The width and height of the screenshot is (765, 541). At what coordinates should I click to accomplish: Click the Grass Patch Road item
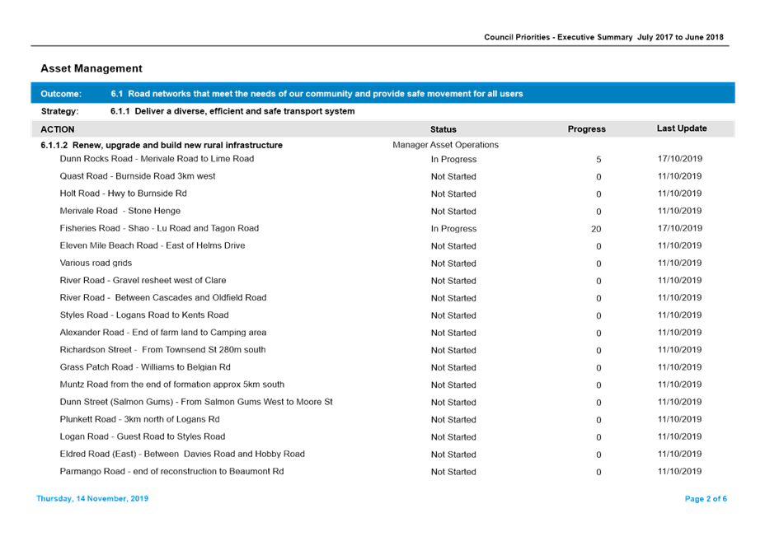(145, 367)
